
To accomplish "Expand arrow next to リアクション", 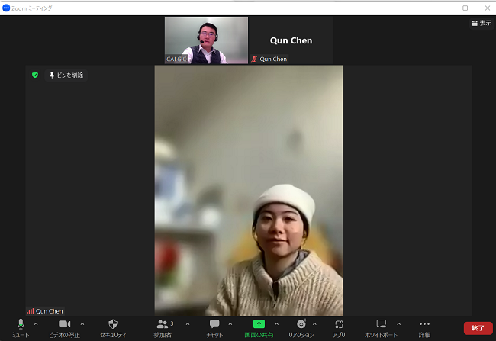I will click(x=314, y=324).
